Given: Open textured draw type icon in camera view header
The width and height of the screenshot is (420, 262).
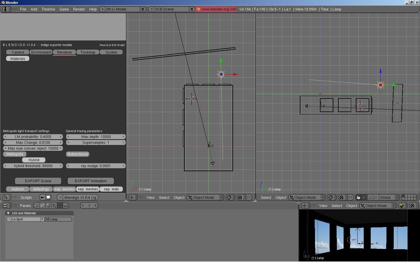Looking at the screenshot, I should [403, 206].
